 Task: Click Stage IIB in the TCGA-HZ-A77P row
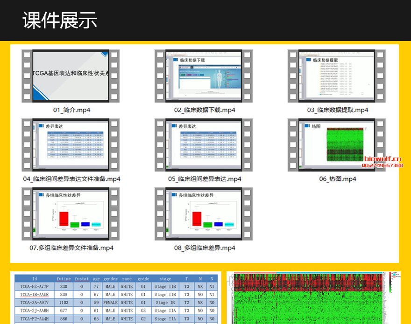[x=165, y=287]
